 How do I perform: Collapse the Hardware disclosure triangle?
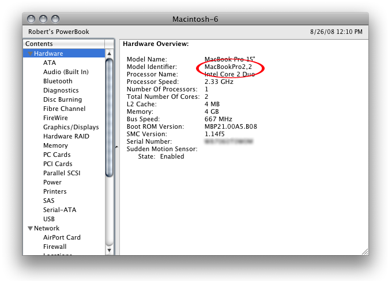coord(30,53)
